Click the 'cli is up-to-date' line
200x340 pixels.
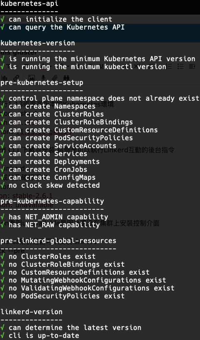pos(39,335)
